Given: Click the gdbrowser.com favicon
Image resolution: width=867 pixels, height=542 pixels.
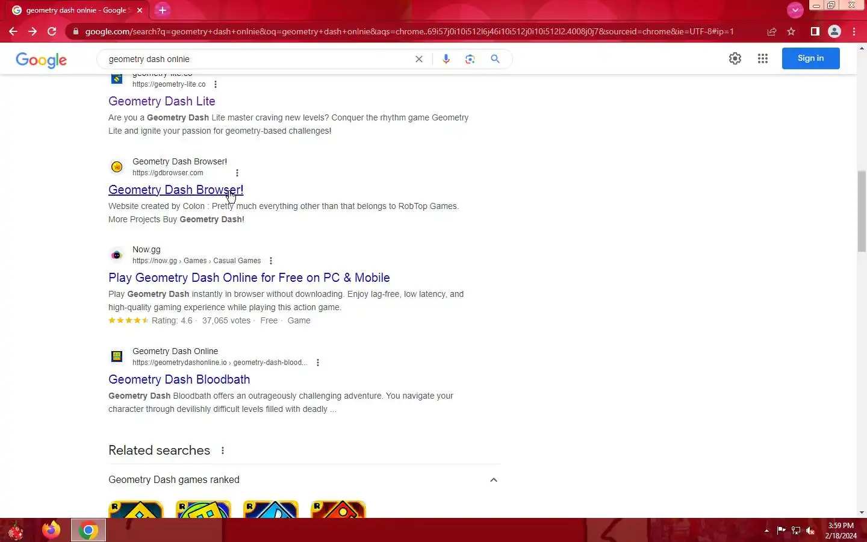Looking at the screenshot, I should [x=117, y=167].
